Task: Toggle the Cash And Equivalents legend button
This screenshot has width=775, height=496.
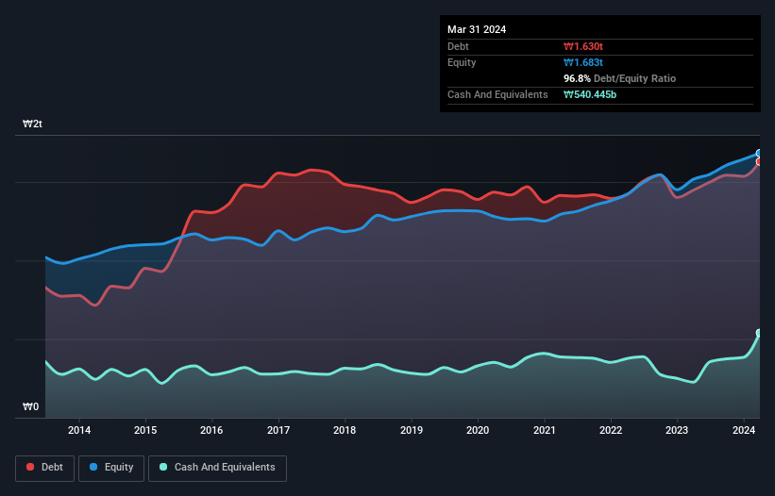Action: pyautogui.click(x=217, y=468)
